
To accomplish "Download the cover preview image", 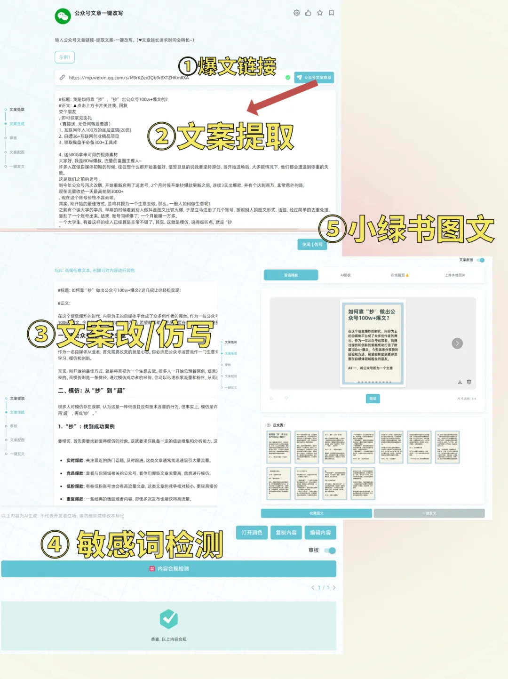I will 460,382.
